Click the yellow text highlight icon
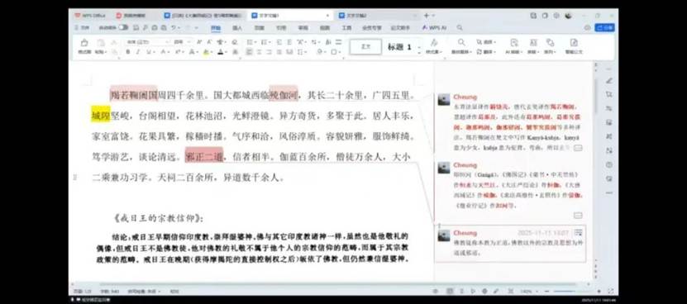This screenshot has height=304, width=687. [x=206, y=52]
